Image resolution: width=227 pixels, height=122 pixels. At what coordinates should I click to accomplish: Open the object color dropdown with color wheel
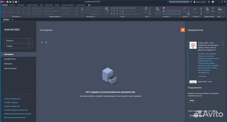(172, 8)
